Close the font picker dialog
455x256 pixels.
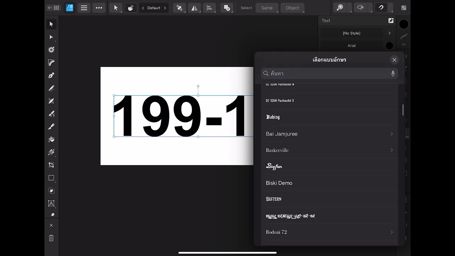(394, 60)
